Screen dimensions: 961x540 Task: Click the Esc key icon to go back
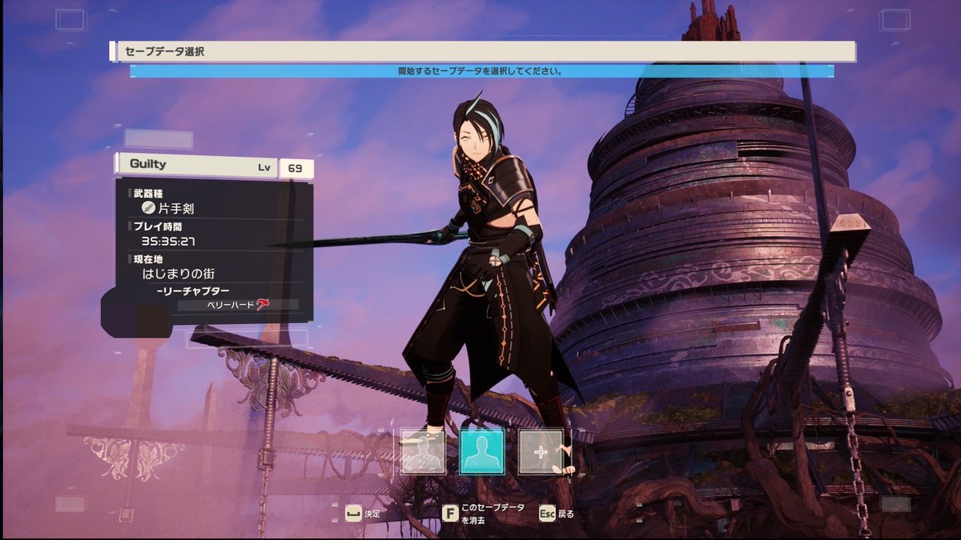[x=547, y=514]
